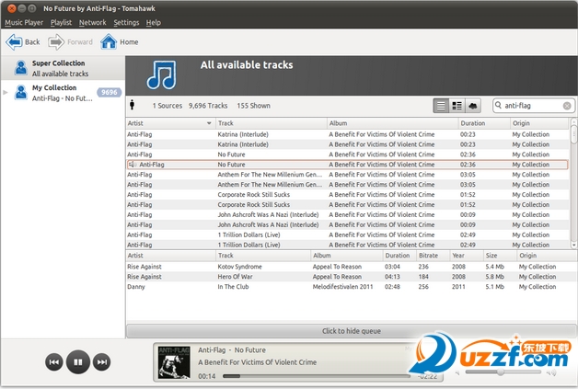Sort queue by Year column header

click(467, 256)
